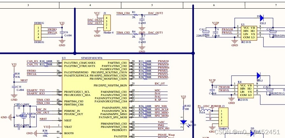
Task: Click the U1 IR2101S driver chip body
Action: click(x=249, y=33)
